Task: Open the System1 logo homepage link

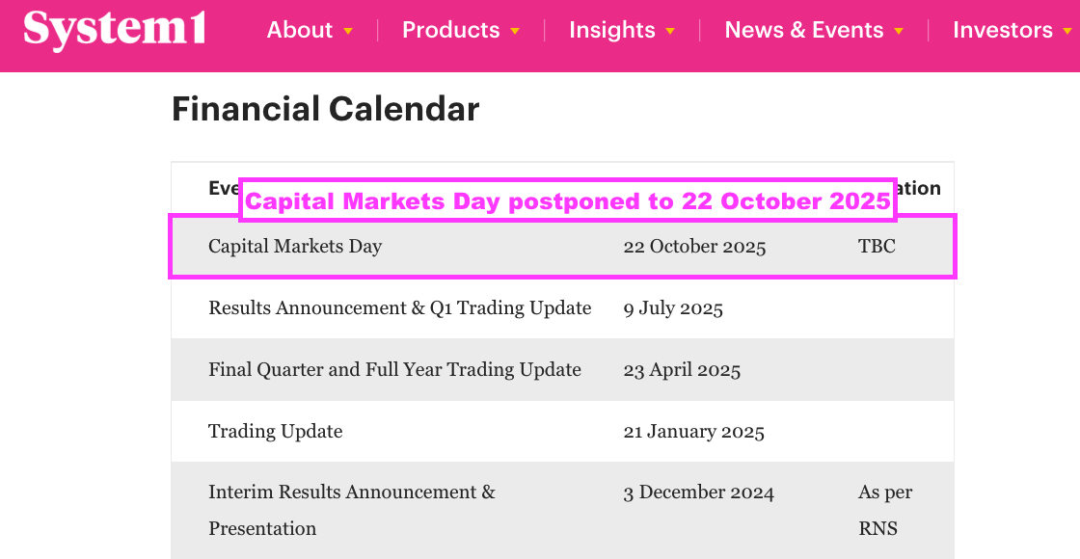Action: 115,30
